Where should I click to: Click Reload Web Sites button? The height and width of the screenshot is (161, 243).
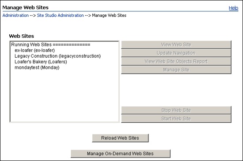tap(120, 138)
